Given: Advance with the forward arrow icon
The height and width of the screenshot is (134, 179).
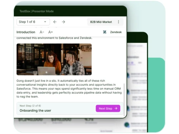Looking at the screenshot, I should pos(63,22).
